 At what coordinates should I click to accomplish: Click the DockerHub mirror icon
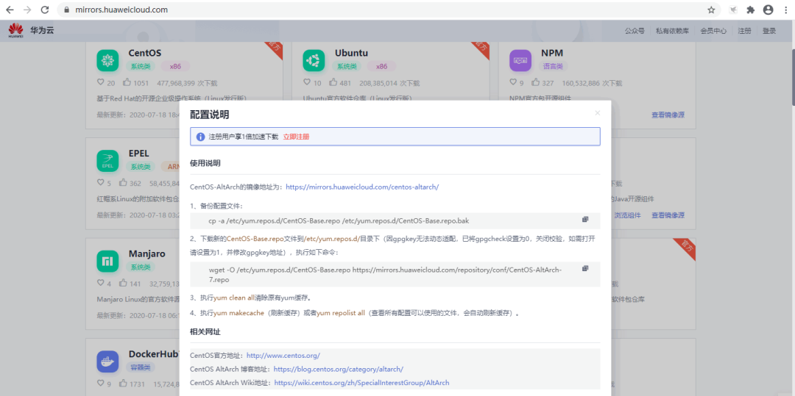point(107,361)
